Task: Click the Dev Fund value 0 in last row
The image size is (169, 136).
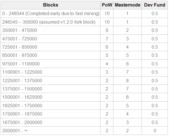Action: tap(155, 131)
